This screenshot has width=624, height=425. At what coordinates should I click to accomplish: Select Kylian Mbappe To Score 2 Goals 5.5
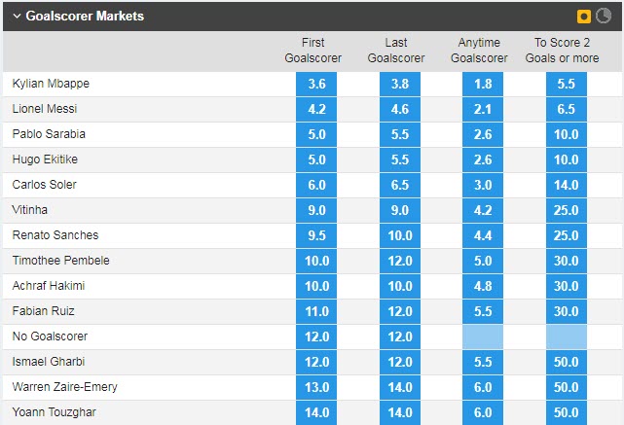pos(567,84)
